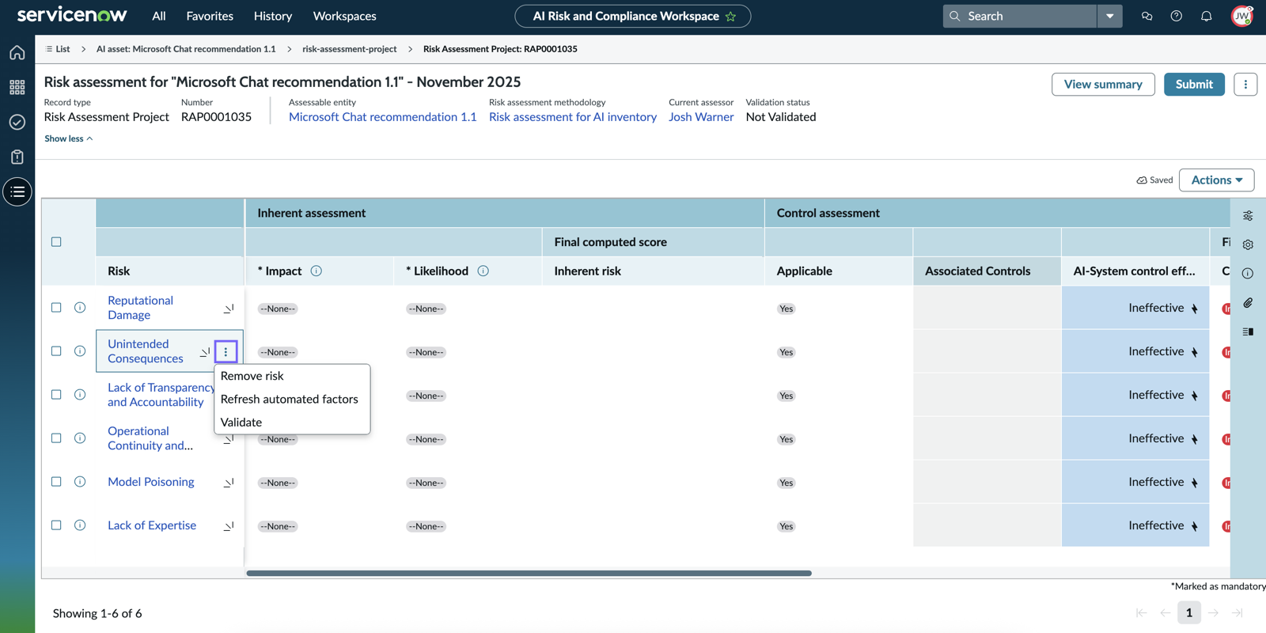Screen dimensions: 1266x633
Task: Open the details panel icon below paperclip
Action: (1248, 332)
